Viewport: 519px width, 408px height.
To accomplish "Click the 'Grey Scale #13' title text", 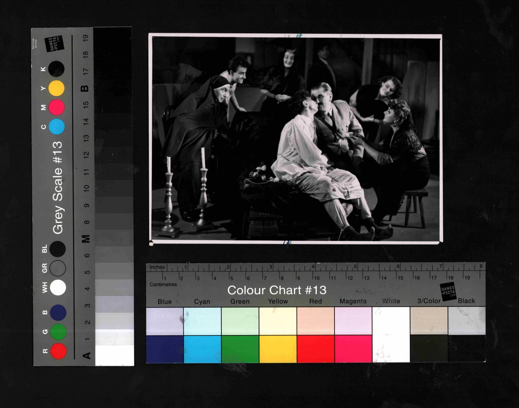I will (58, 188).
